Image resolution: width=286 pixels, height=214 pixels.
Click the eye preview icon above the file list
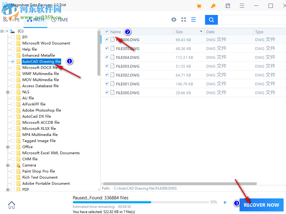tap(174, 20)
